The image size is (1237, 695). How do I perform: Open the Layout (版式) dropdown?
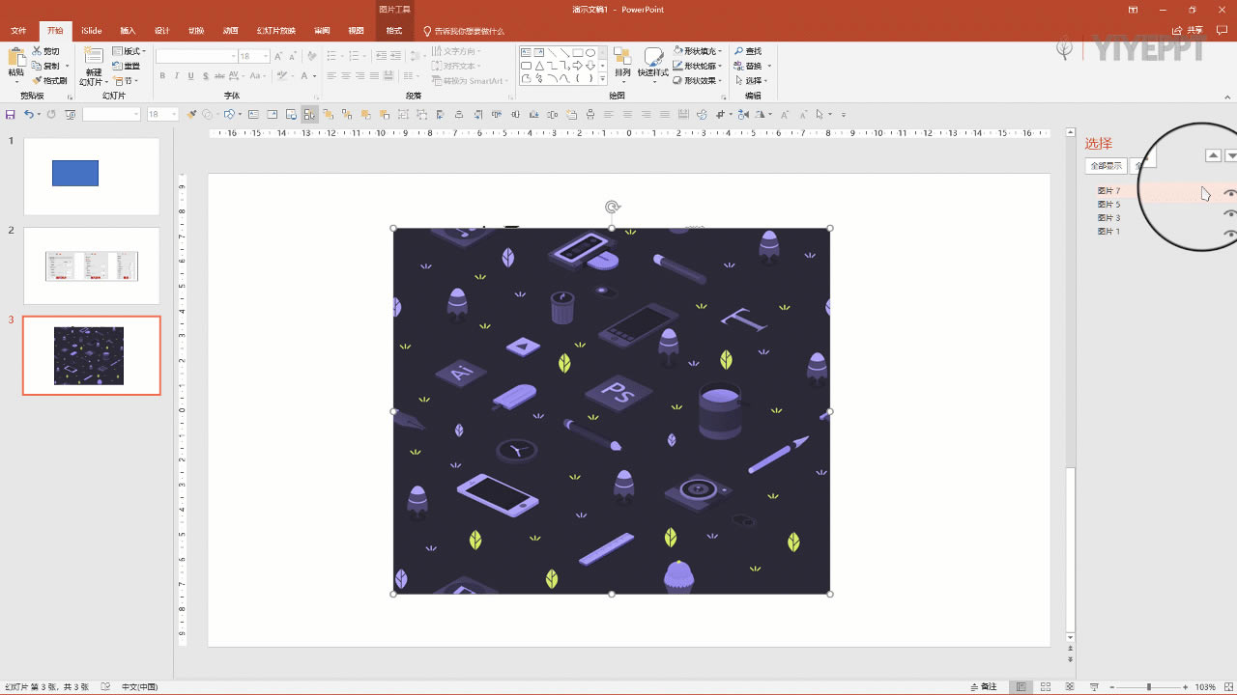[x=129, y=51]
